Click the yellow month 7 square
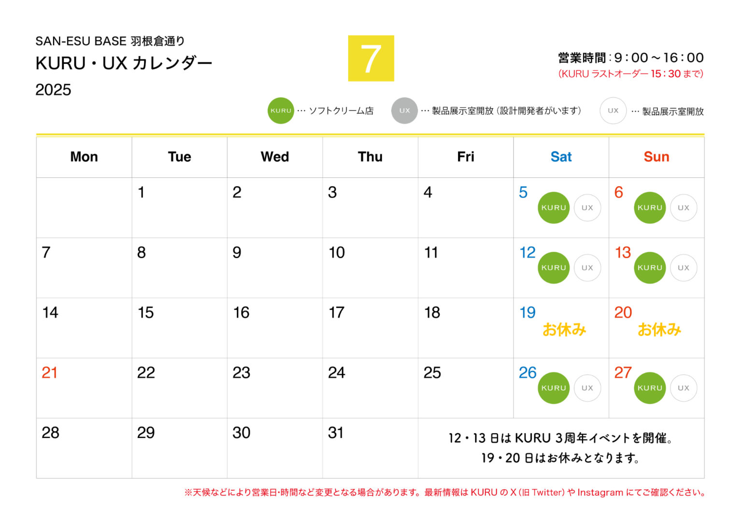 [x=371, y=58]
